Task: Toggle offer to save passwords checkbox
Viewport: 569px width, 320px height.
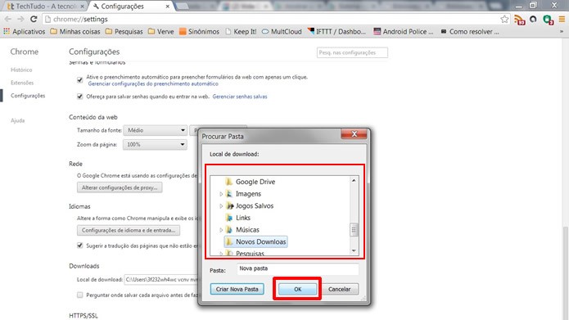Action: coord(80,97)
